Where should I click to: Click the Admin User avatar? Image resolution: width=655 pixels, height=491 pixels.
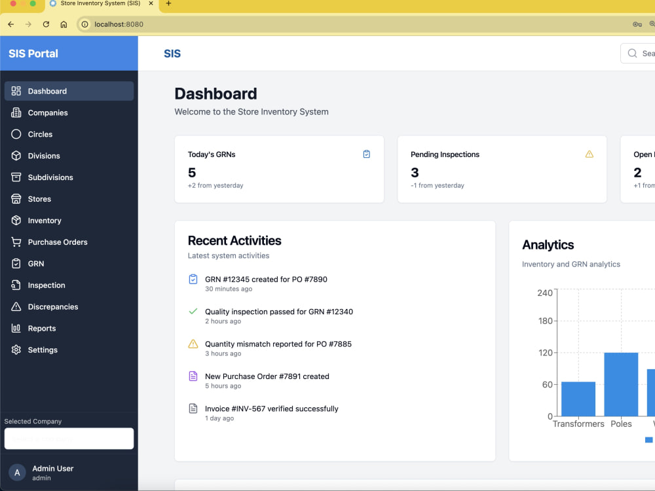tap(17, 473)
